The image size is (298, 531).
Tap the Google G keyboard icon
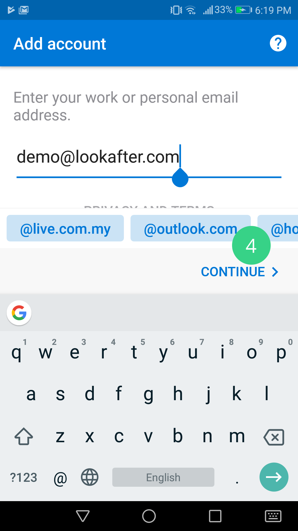[19, 313]
